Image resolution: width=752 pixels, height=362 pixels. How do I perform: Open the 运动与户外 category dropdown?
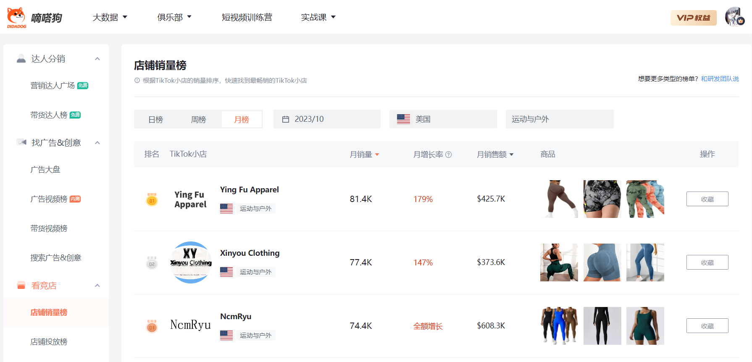[x=559, y=119]
